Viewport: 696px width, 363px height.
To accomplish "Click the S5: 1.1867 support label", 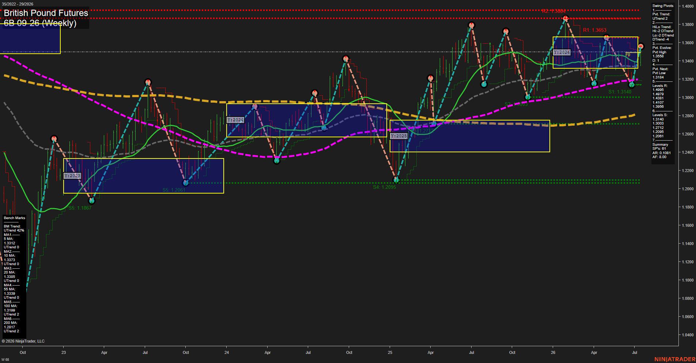I will pos(80,208).
